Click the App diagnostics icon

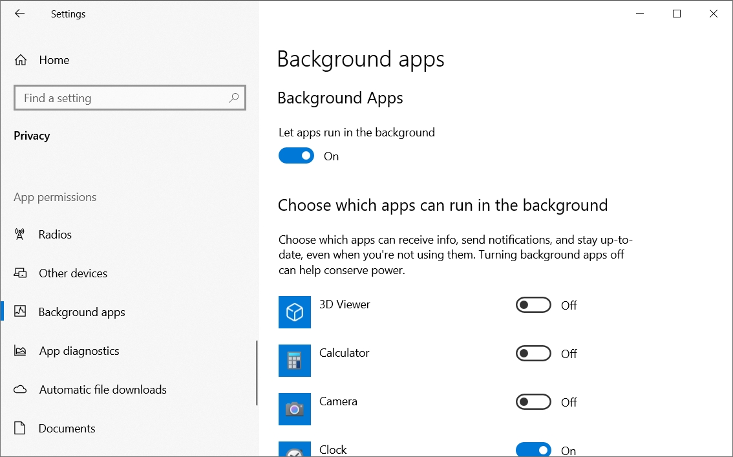tap(20, 350)
